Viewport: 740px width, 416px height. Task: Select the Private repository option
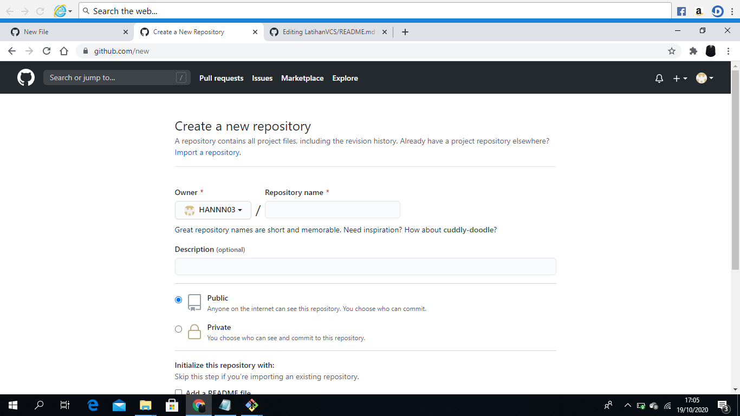pos(178,329)
